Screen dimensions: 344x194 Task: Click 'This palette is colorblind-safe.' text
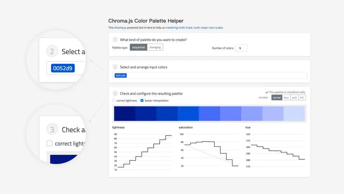click(287, 92)
